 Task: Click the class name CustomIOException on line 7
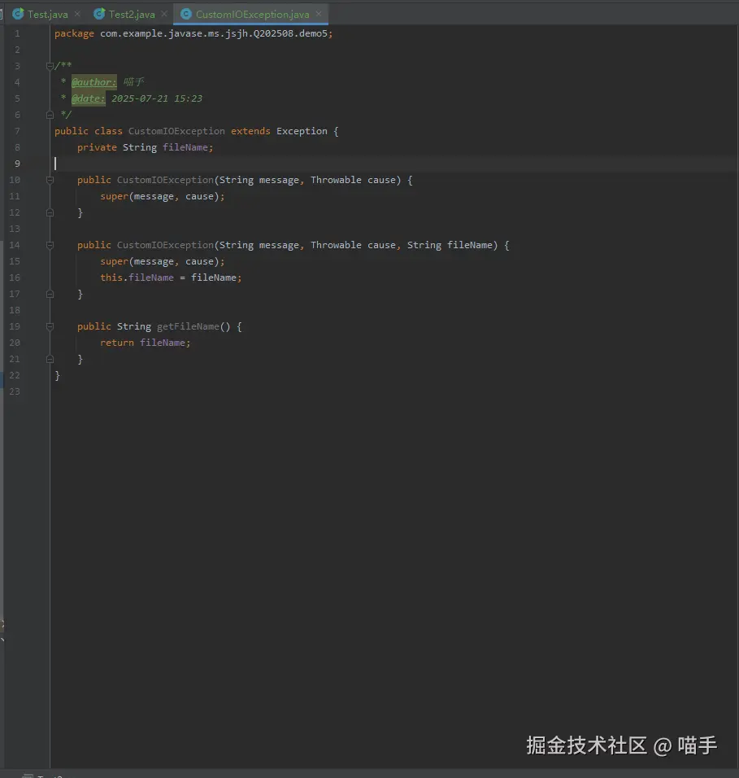176,131
